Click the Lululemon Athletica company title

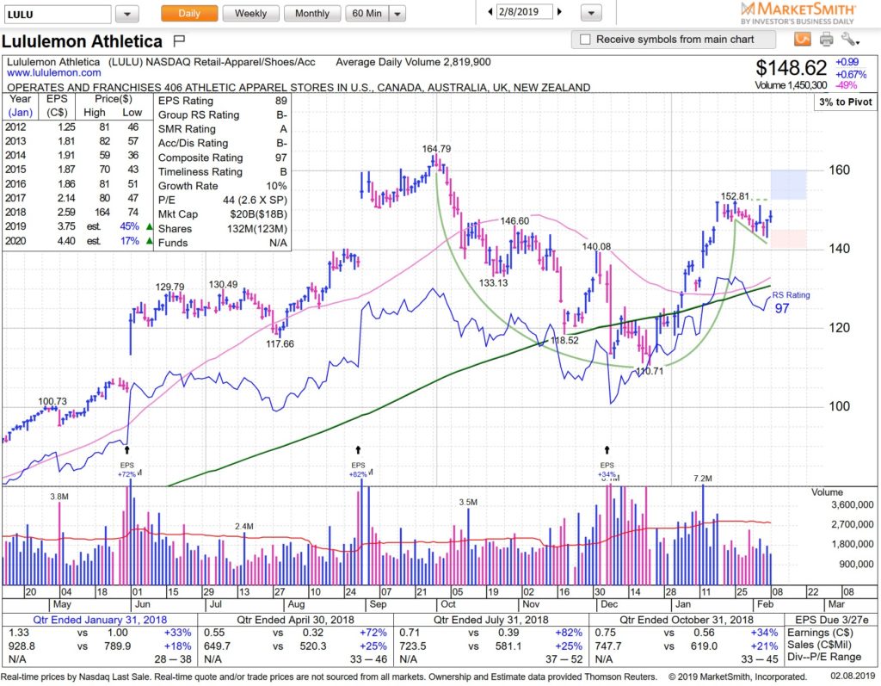pos(82,41)
